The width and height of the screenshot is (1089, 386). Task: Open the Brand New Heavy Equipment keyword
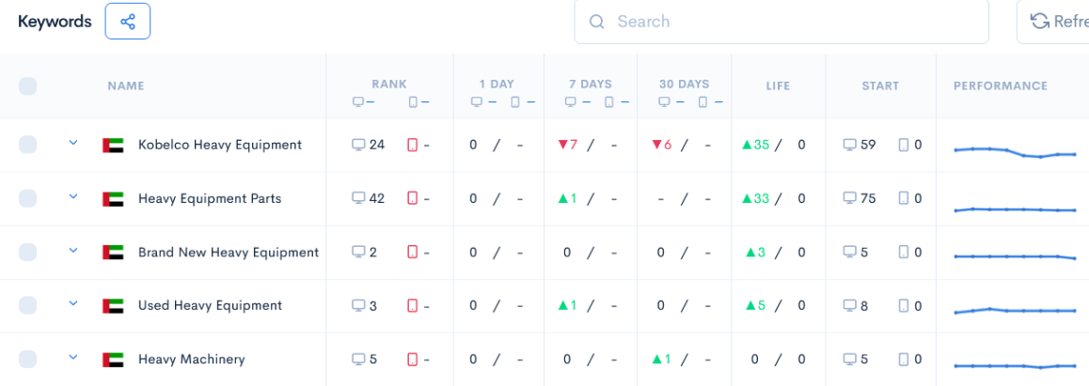tap(229, 253)
